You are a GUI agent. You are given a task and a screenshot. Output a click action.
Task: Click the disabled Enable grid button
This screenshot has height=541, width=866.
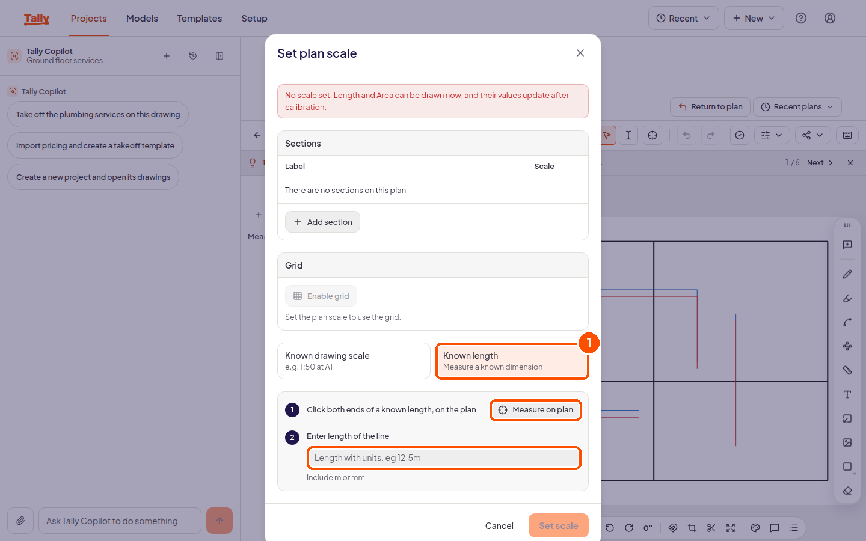[x=321, y=296]
